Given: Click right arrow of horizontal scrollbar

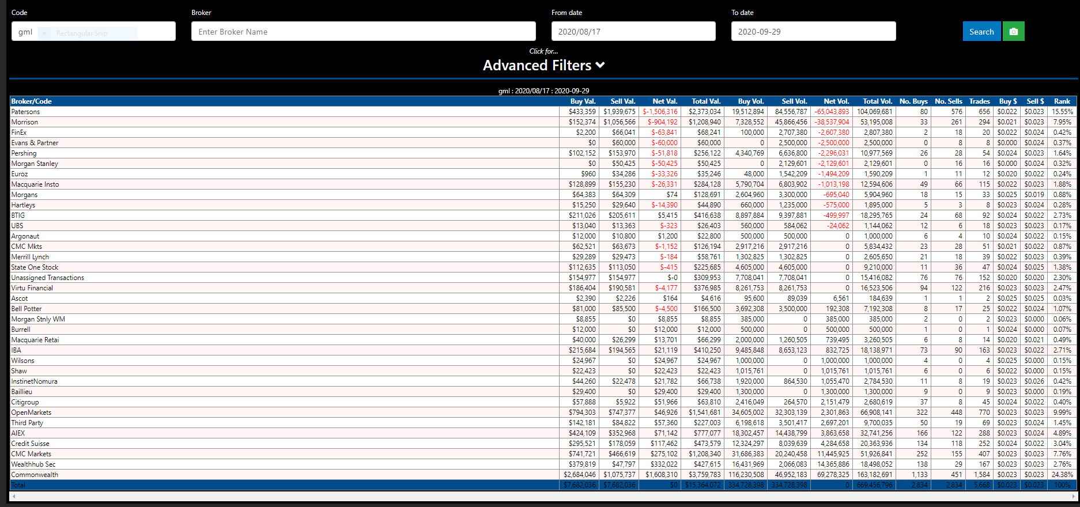Looking at the screenshot, I should tap(1073, 496).
